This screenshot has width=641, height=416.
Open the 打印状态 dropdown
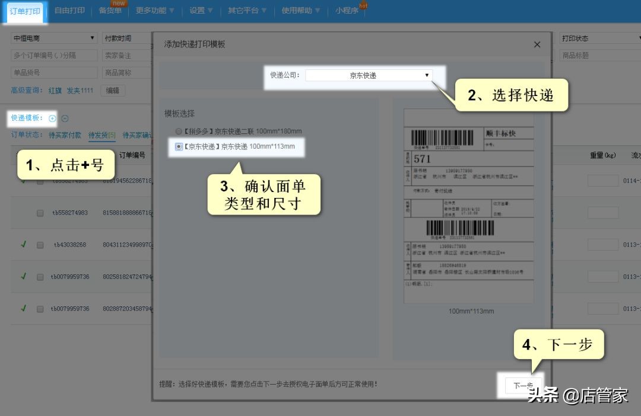point(599,37)
